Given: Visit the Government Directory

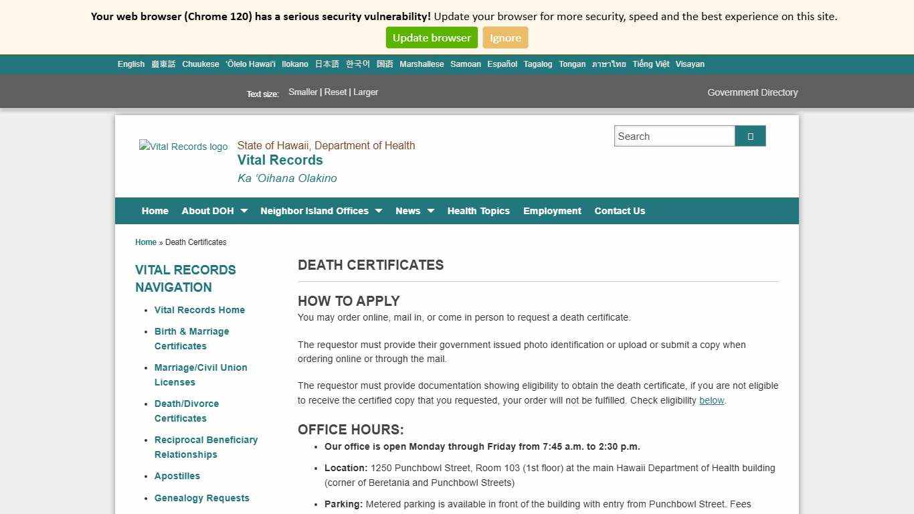Looking at the screenshot, I should pyautogui.click(x=752, y=92).
